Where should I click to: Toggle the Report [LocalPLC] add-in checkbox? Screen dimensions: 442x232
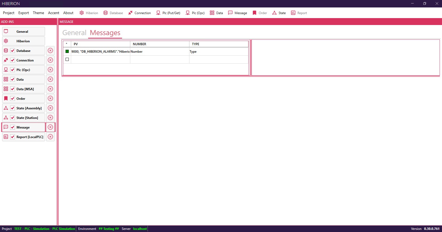pyautogui.click(x=13, y=137)
